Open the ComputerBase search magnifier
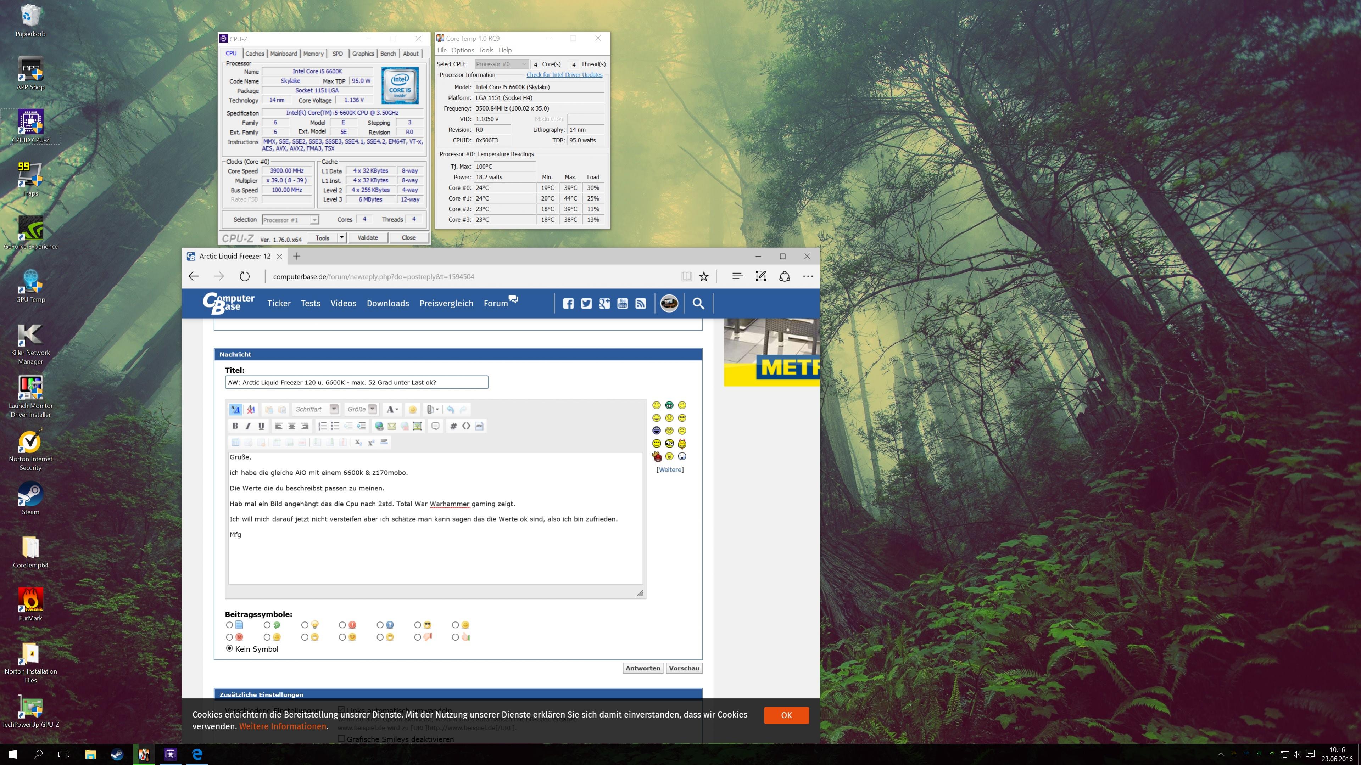Viewport: 1361px width, 765px height. 698,304
